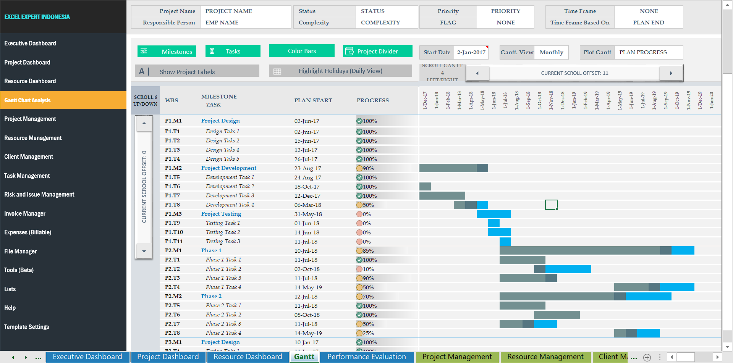This screenshot has width=733, height=363.
Task: Open the Plot Gantt PLAN PROGRESS dropdown
Action: click(648, 52)
